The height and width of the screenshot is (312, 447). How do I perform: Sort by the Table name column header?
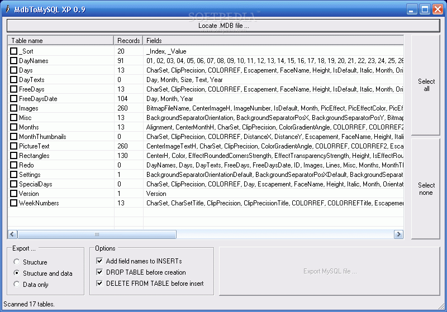(x=61, y=41)
